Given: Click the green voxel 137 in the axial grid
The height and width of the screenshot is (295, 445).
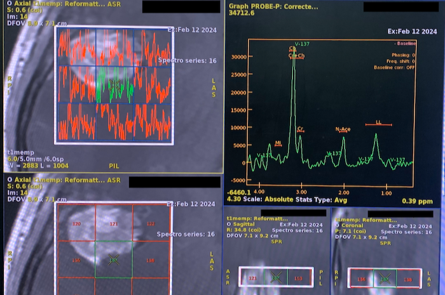Looking at the screenshot, I should pos(114,259).
